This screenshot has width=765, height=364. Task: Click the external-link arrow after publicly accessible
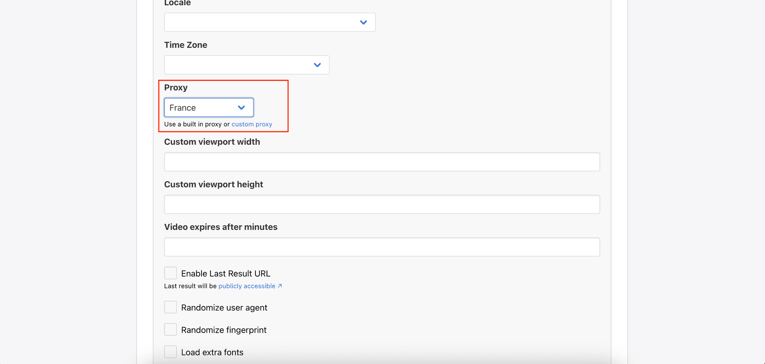(280, 286)
